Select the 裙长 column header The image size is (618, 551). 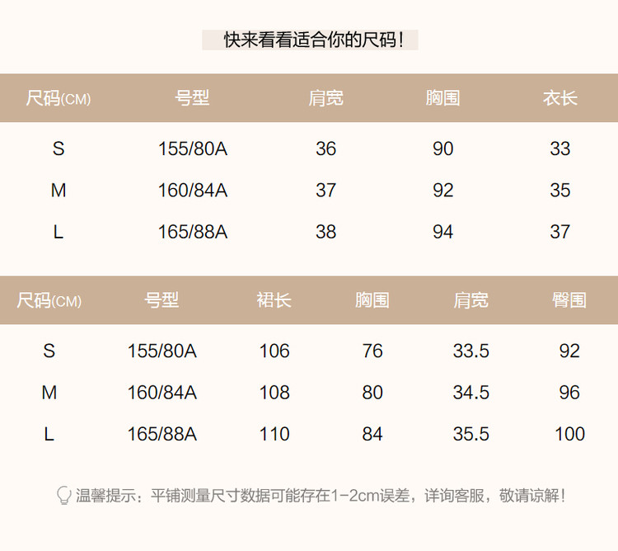coord(274,300)
